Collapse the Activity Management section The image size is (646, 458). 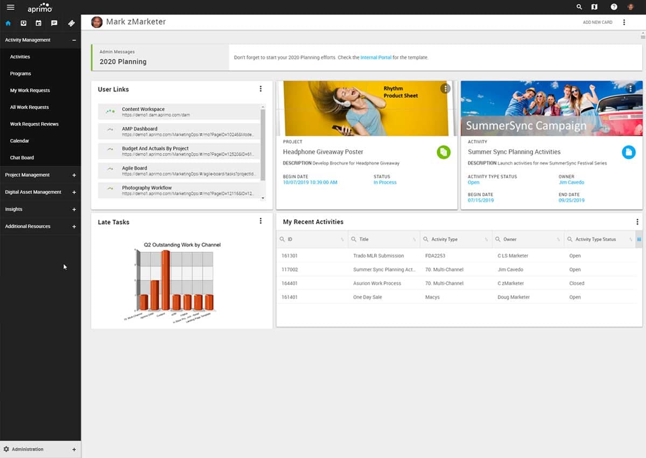[74, 40]
